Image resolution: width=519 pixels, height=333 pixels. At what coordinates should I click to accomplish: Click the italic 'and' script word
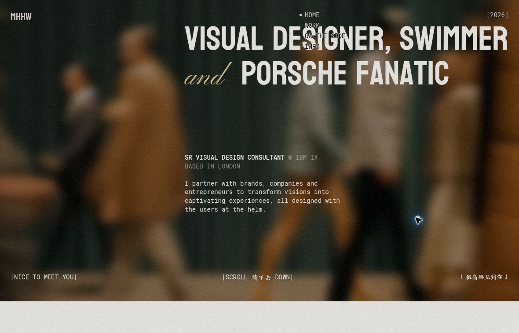click(207, 75)
